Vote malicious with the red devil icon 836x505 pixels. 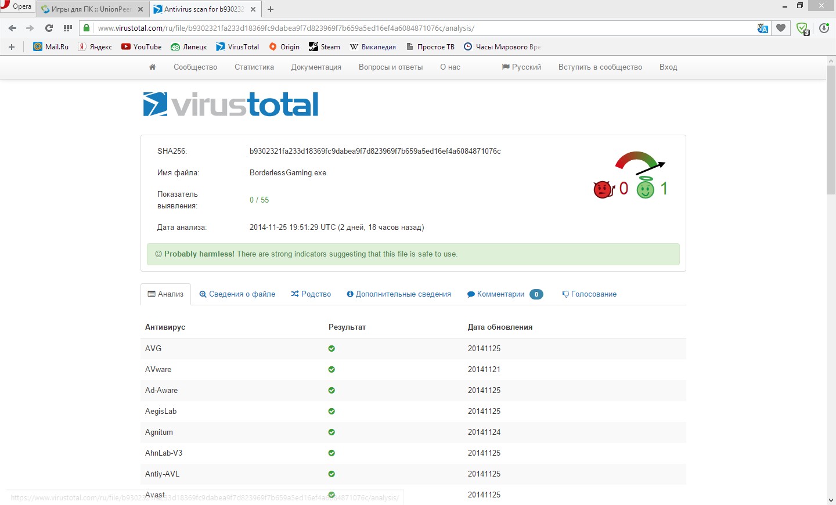[603, 189]
